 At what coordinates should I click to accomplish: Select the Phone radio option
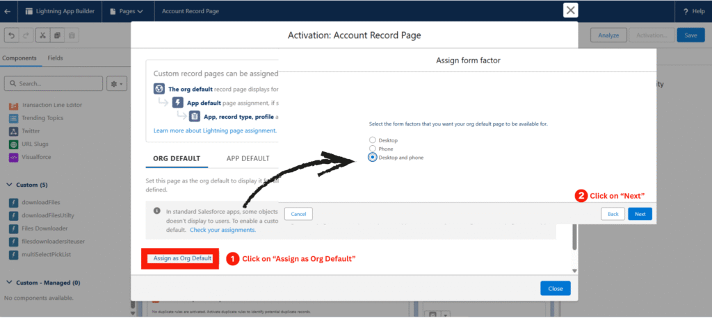click(x=373, y=149)
